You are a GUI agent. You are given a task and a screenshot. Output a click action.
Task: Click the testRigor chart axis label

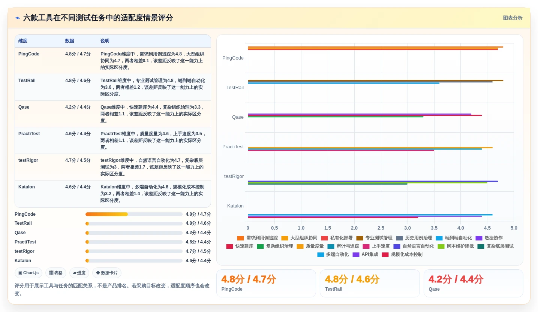pos(234,176)
